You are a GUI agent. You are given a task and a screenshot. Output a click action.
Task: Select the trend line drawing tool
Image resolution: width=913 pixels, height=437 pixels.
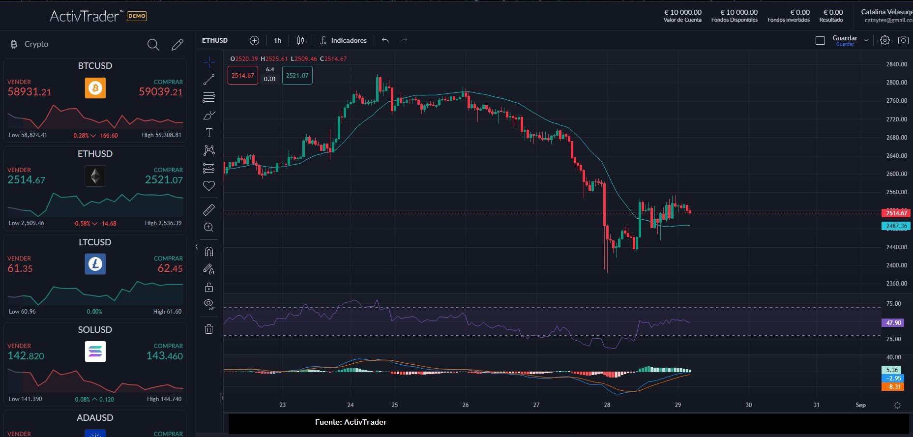(209, 80)
